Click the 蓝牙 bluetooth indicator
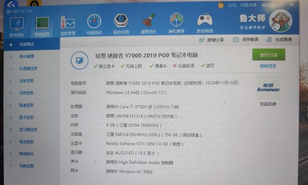 [207, 65]
